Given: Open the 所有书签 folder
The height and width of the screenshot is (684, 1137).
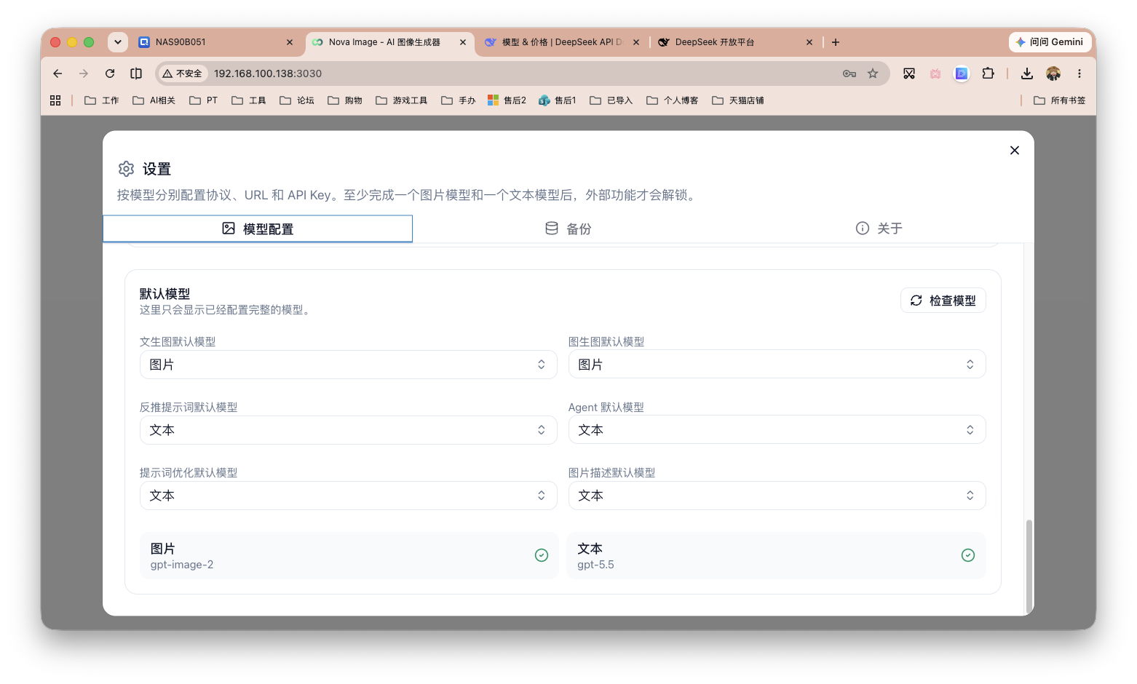Looking at the screenshot, I should 1060,100.
